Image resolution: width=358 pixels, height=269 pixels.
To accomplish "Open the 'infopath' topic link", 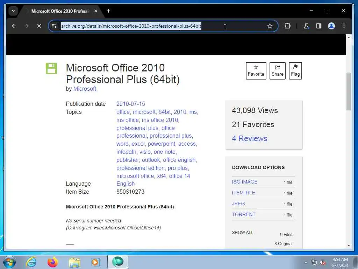I will point(126,152).
